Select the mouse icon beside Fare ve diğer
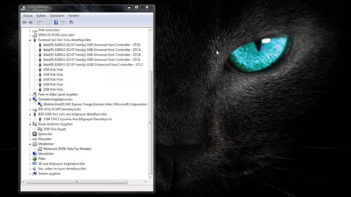Screen dimensions: 351x197 click(35, 94)
